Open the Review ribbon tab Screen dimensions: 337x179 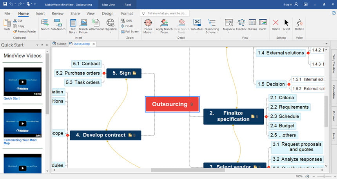[x=58, y=13]
